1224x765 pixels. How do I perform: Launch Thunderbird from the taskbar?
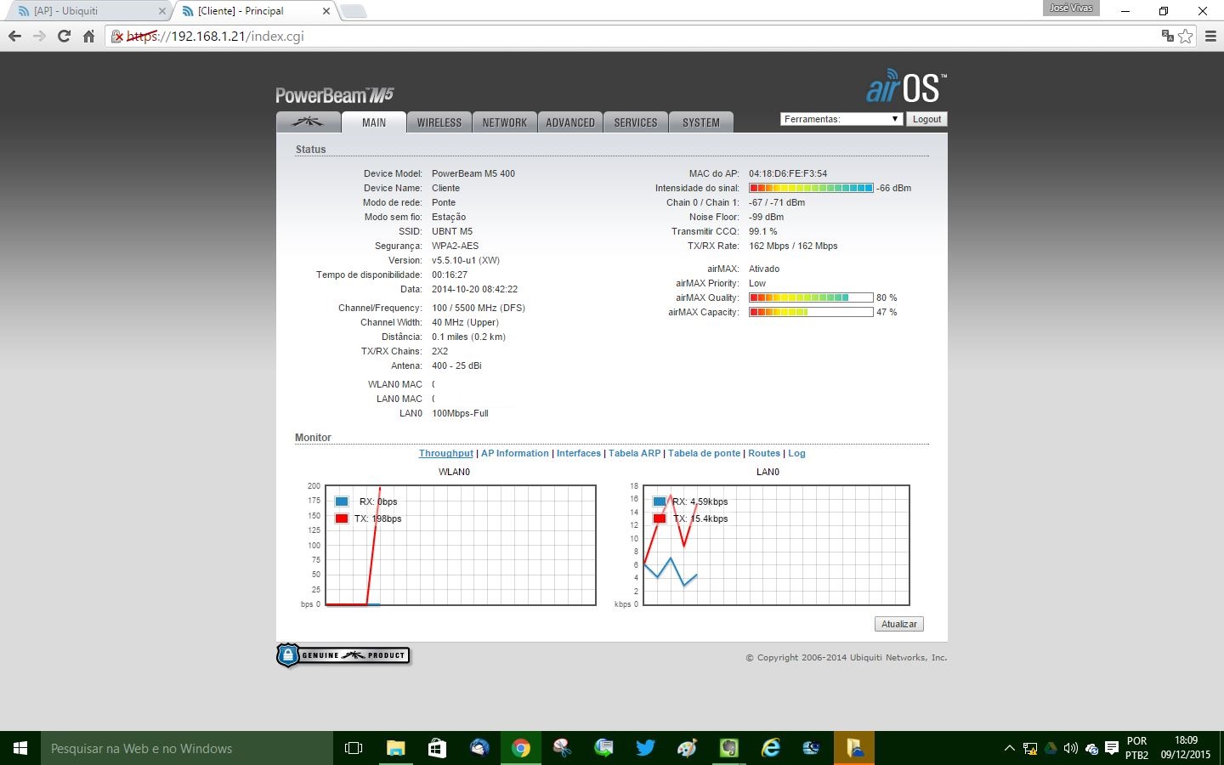(479, 748)
